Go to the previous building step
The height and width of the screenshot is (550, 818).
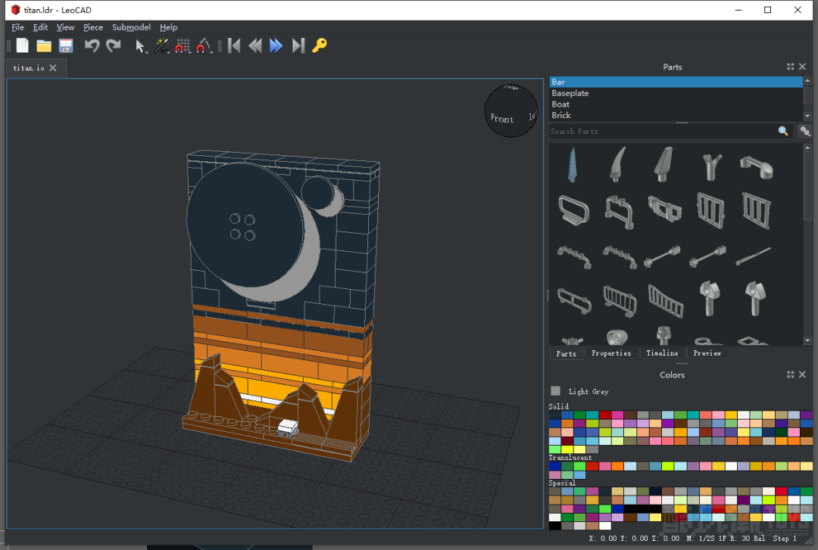click(255, 46)
